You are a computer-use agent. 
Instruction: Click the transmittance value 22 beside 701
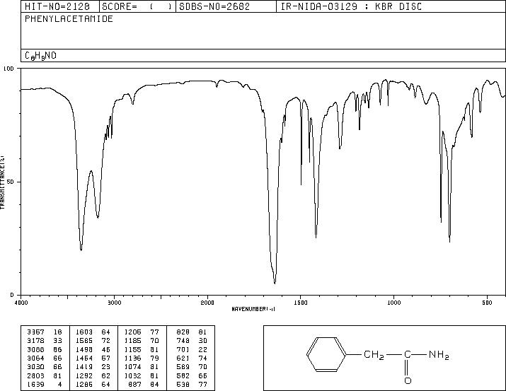point(202,349)
